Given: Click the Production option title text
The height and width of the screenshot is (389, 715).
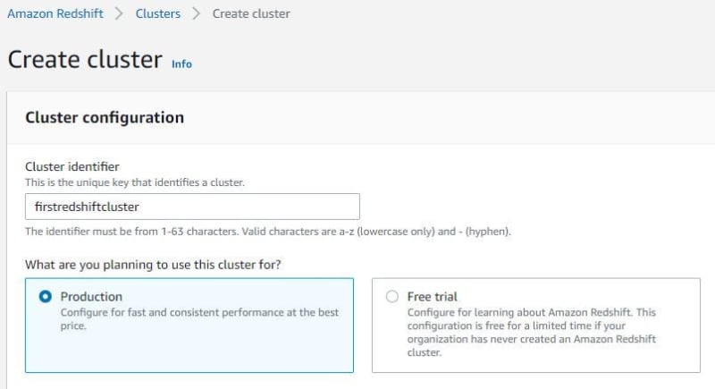Looking at the screenshot, I should (91, 296).
